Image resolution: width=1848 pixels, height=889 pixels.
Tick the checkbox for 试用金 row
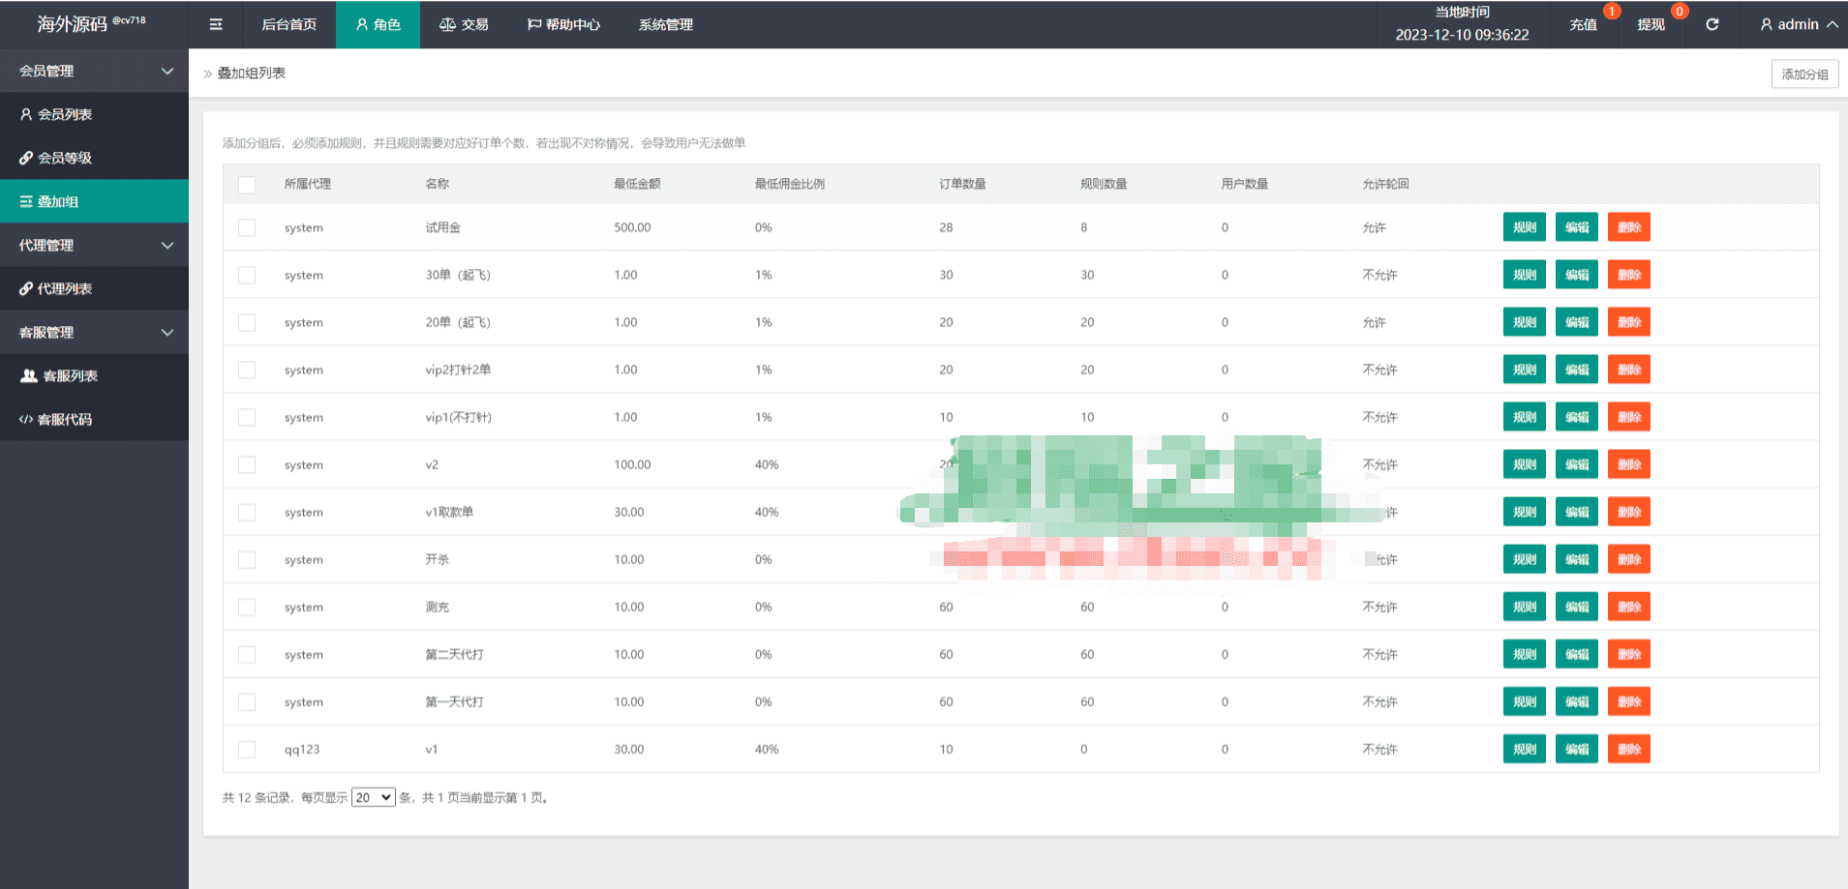[247, 227]
